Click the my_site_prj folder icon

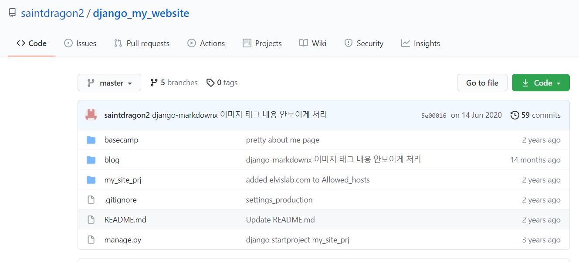click(x=91, y=180)
